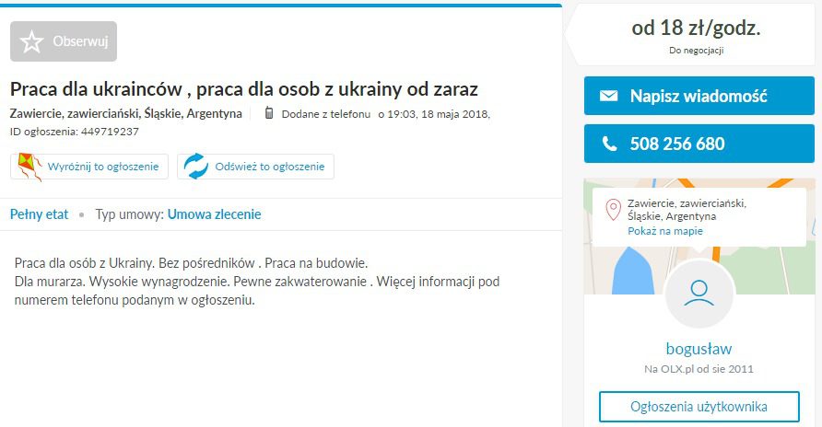Open Ogłoszenia użytkownika listings button
The width and height of the screenshot is (822, 427).
pos(699,407)
